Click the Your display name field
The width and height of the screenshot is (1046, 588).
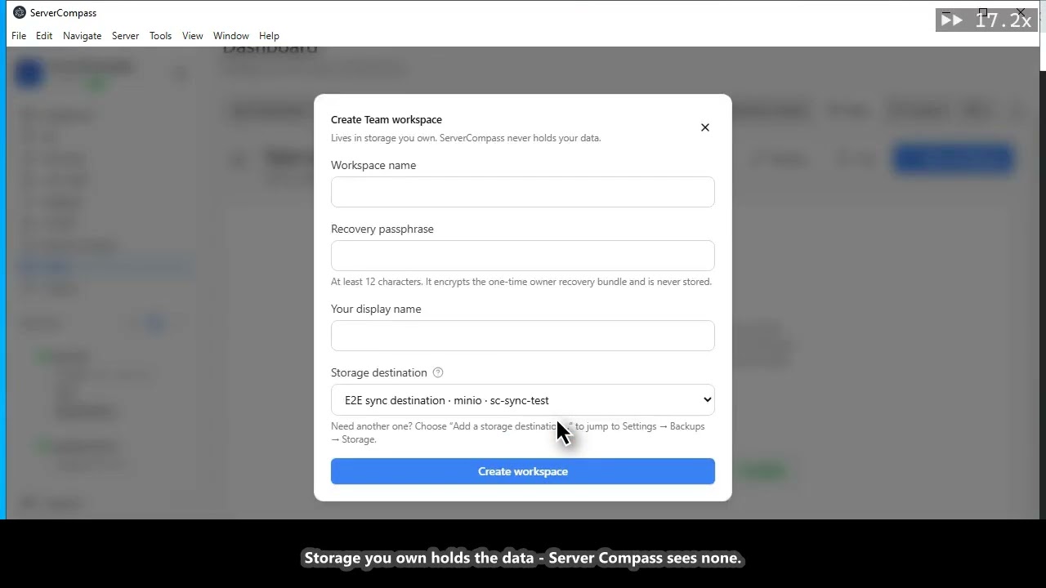tap(523, 336)
